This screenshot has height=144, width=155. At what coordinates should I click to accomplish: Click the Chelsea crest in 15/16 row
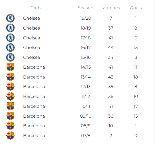point(10,57)
